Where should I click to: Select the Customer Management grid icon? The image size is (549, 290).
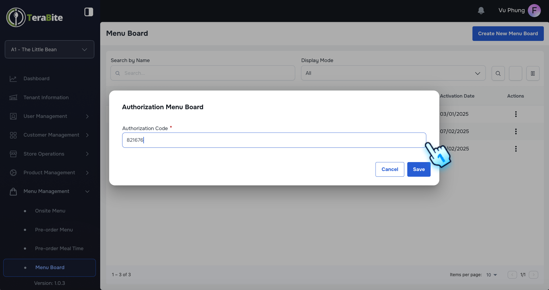[x=13, y=135]
